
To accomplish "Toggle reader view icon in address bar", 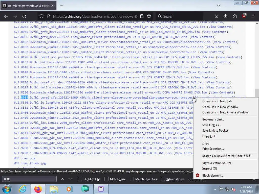I will click(x=142, y=16).
